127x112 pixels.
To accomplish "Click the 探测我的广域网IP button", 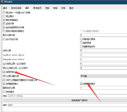I will click(65, 100).
